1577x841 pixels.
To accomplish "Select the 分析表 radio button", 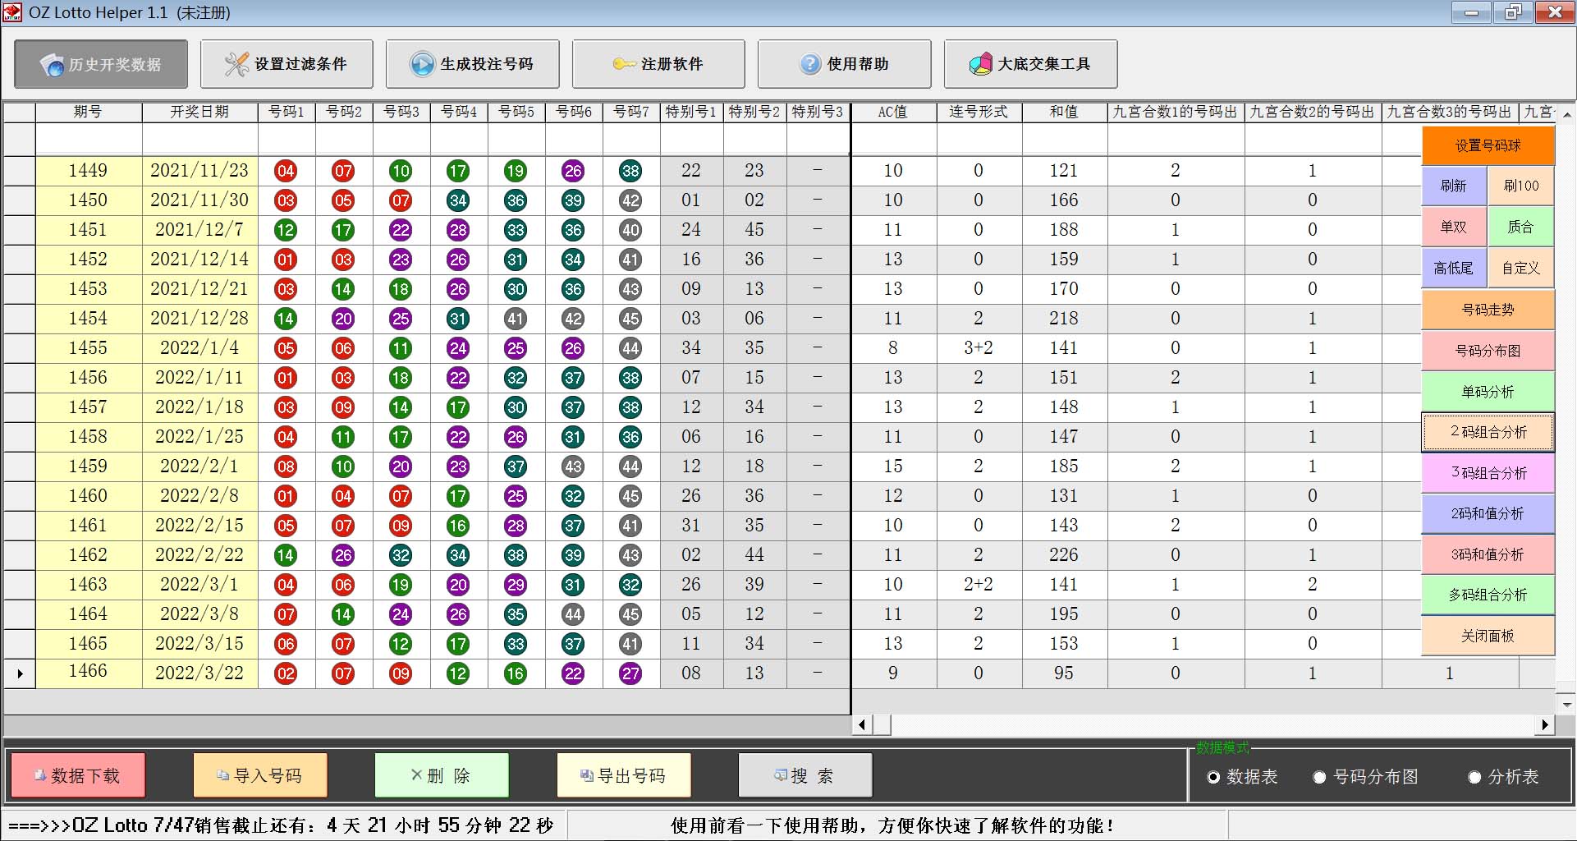I will click(x=1503, y=777).
